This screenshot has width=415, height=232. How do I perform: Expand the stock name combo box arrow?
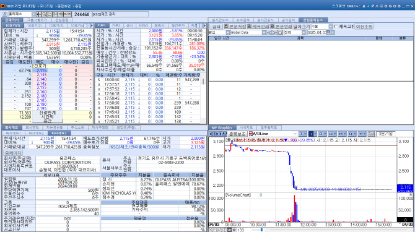33,14
